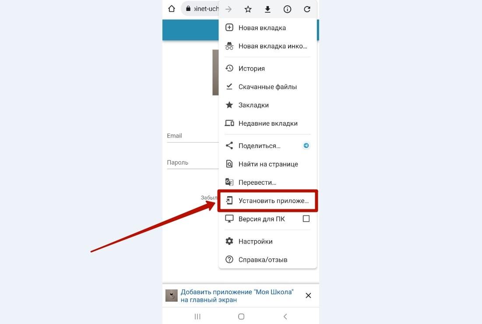Viewport: 482px width, 324px height.
Task: Choose Установить приложение menu option
Action: 267,201
